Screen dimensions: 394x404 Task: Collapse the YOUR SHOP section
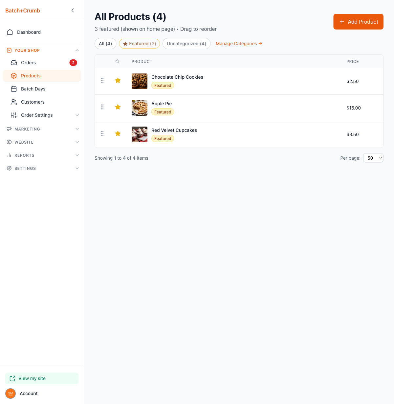(x=77, y=50)
